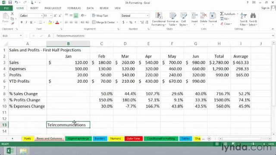The image size is (276, 155).
Task: Click the Format Painter brush icon
Action: pyautogui.click(x=13, y=24)
